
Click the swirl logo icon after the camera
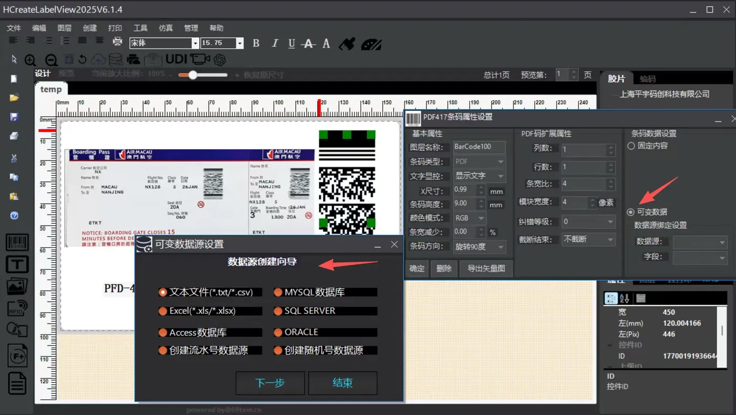coord(220,59)
